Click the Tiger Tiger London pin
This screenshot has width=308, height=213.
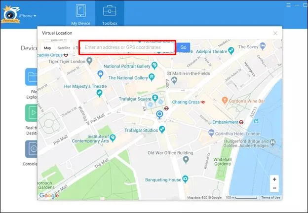click(89, 61)
